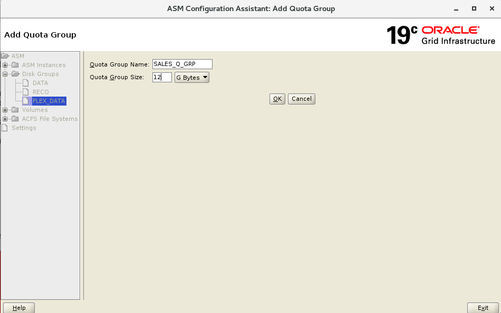Screen dimensions: 501x313
Task: Click the FLEX_DATA document icon
Action: 25,101
